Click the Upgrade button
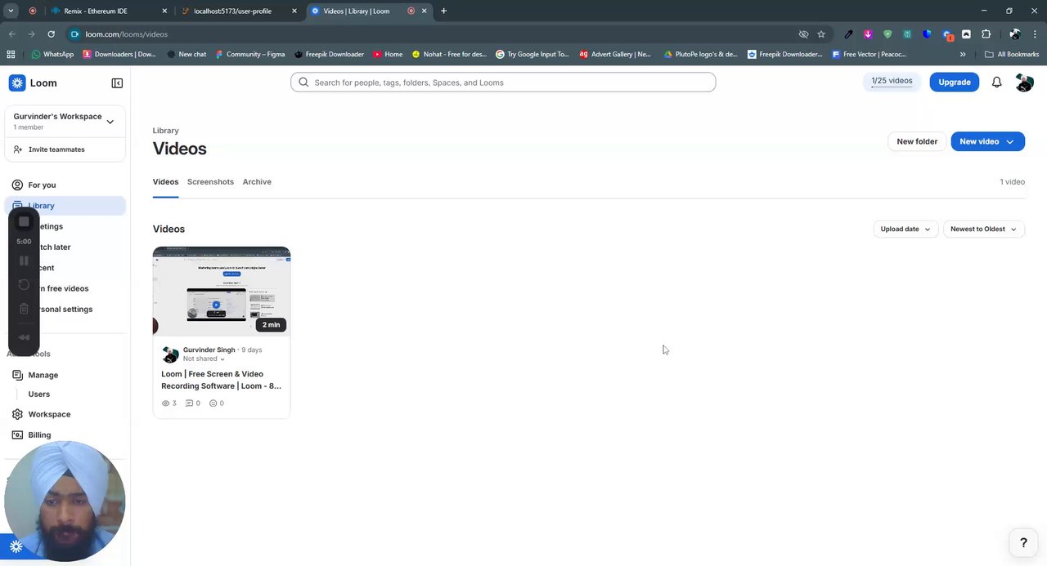Image resolution: width=1047 pixels, height=566 pixels. pyautogui.click(x=955, y=82)
